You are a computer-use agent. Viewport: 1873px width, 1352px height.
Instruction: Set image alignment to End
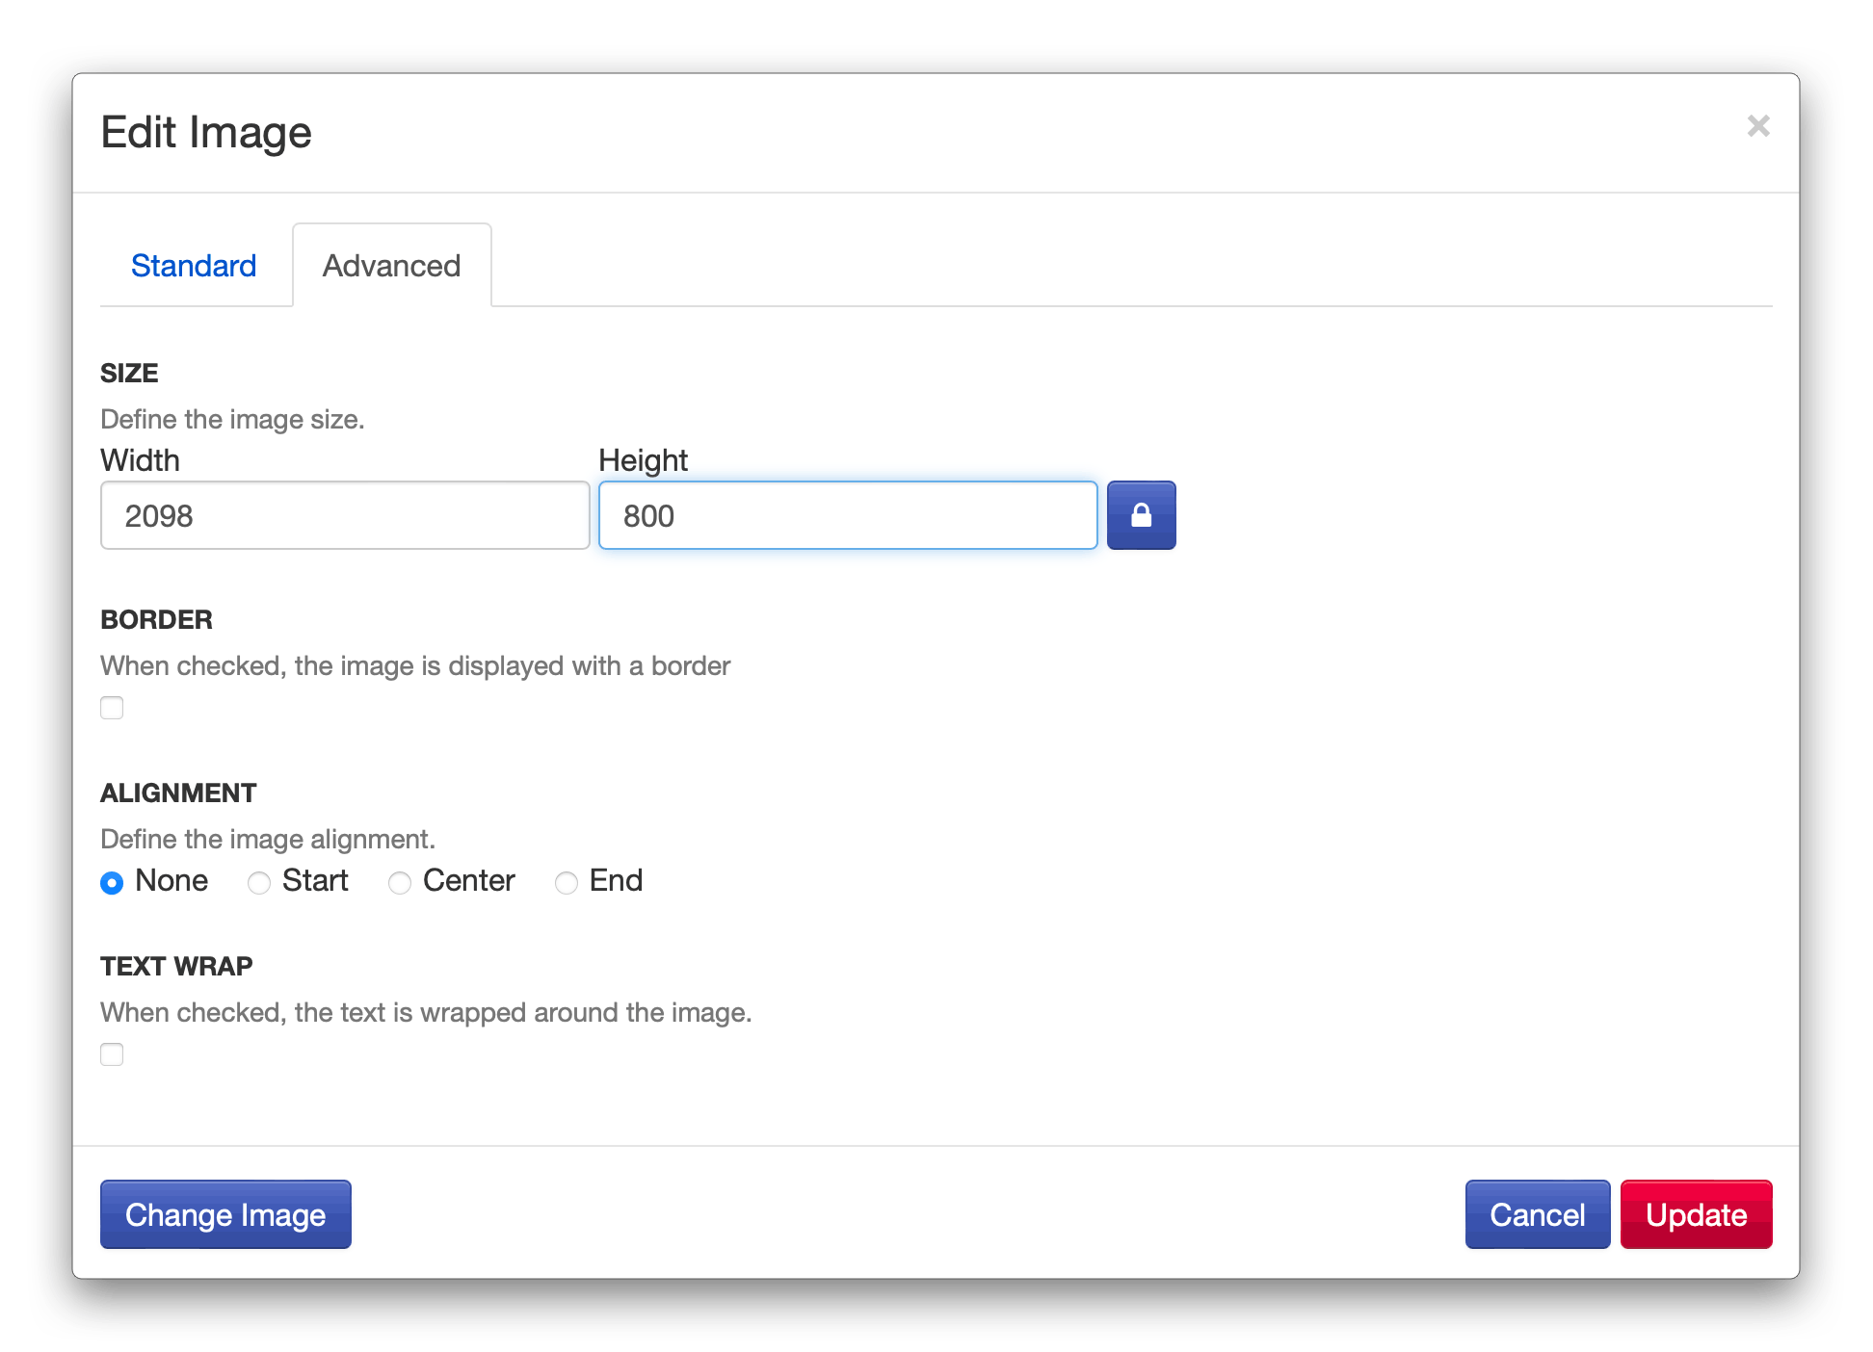567,882
